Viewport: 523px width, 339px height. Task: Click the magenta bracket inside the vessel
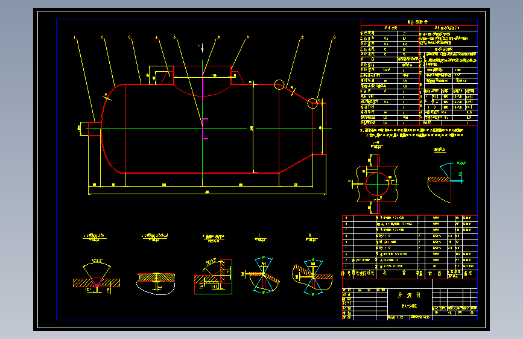pyautogui.click(x=204, y=128)
